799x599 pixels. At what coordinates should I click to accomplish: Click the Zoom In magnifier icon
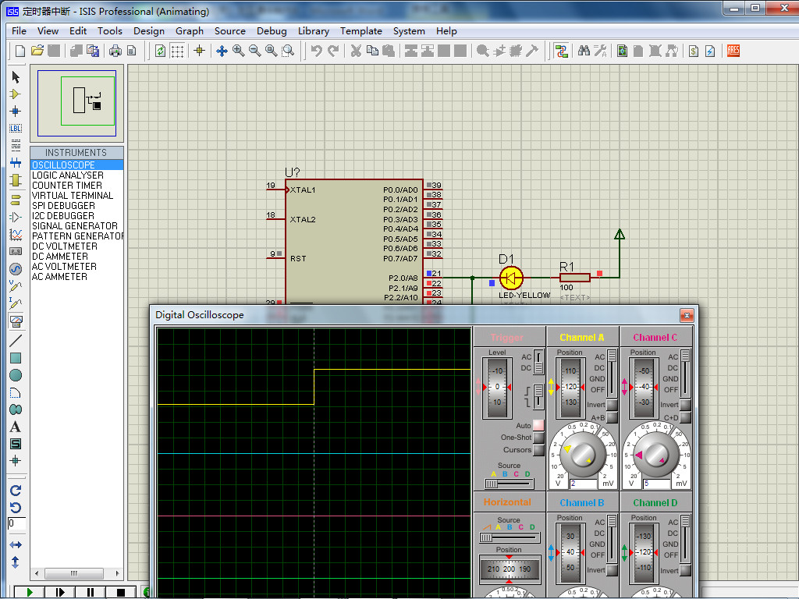(x=238, y=51)
